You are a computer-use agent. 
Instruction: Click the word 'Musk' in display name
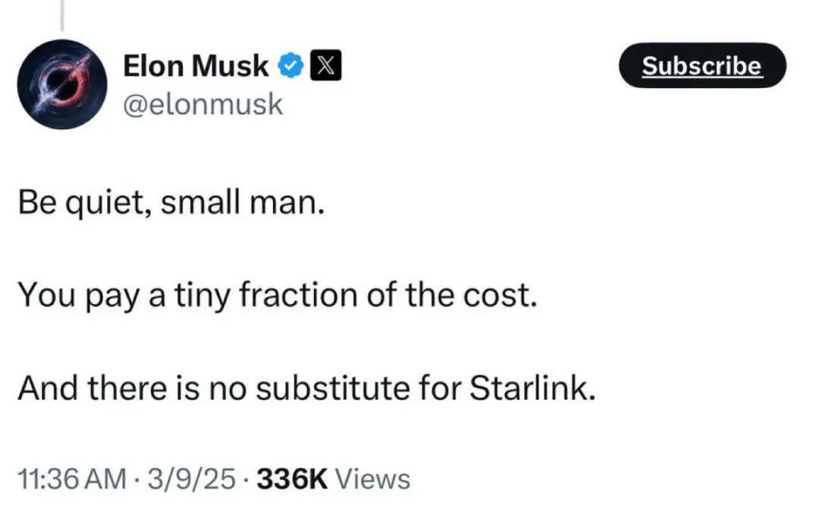coord(231,66)
